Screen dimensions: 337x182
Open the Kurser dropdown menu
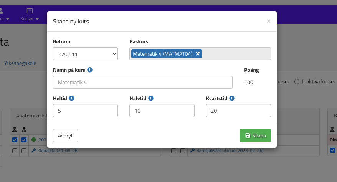[30, 19]
